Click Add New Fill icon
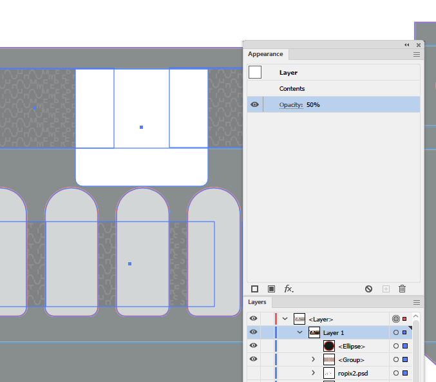 (271, 289)
